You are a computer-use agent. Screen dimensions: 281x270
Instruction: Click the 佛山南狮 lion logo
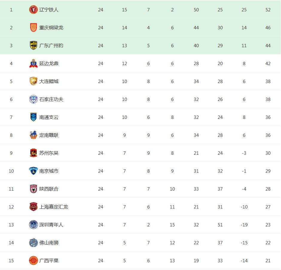[33, 243]
